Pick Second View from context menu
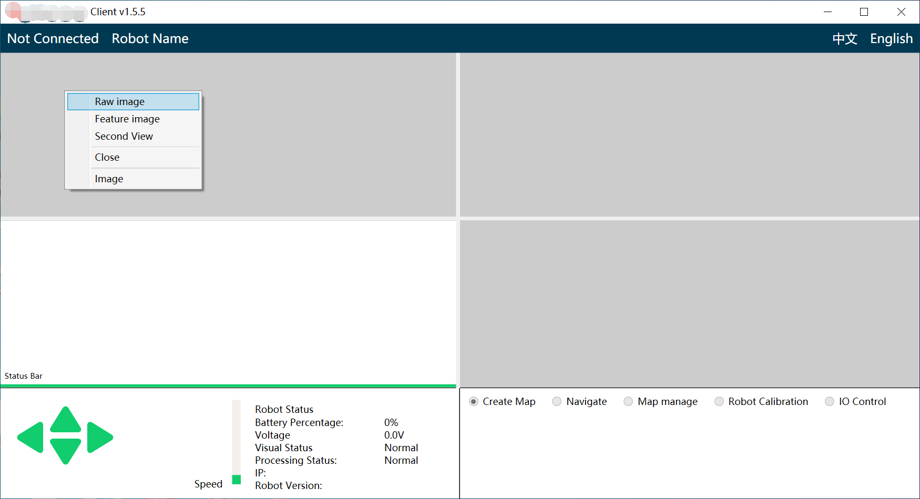920x499 pixels. pyautogui.click(x=124, y=137)
